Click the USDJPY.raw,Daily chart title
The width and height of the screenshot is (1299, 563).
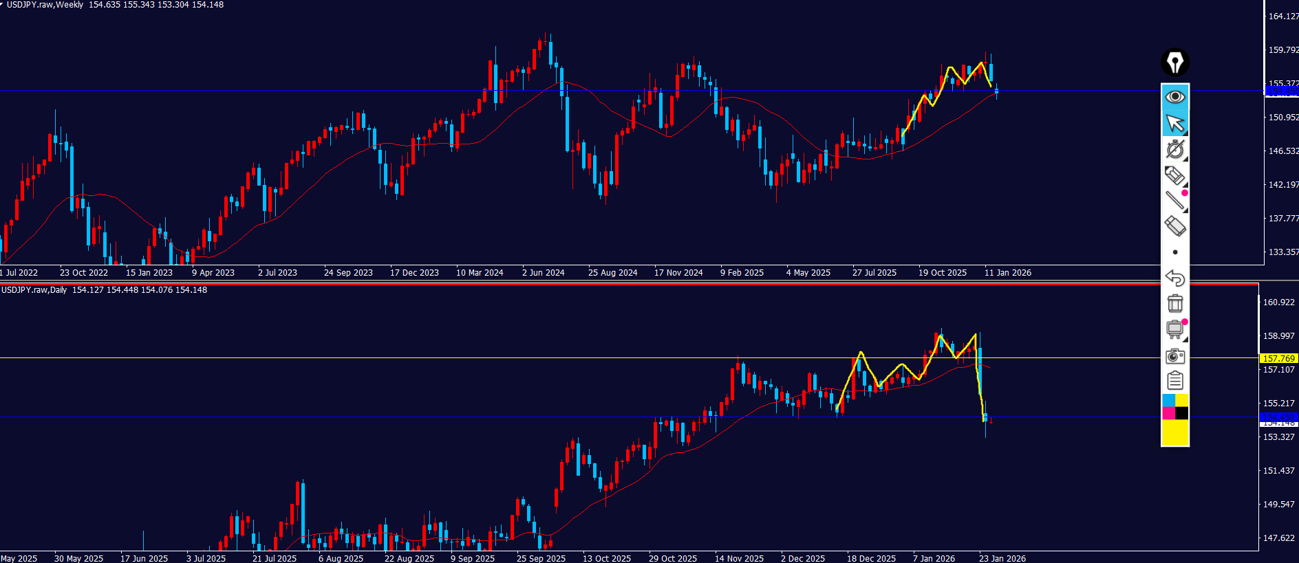[x=34, y=290]
